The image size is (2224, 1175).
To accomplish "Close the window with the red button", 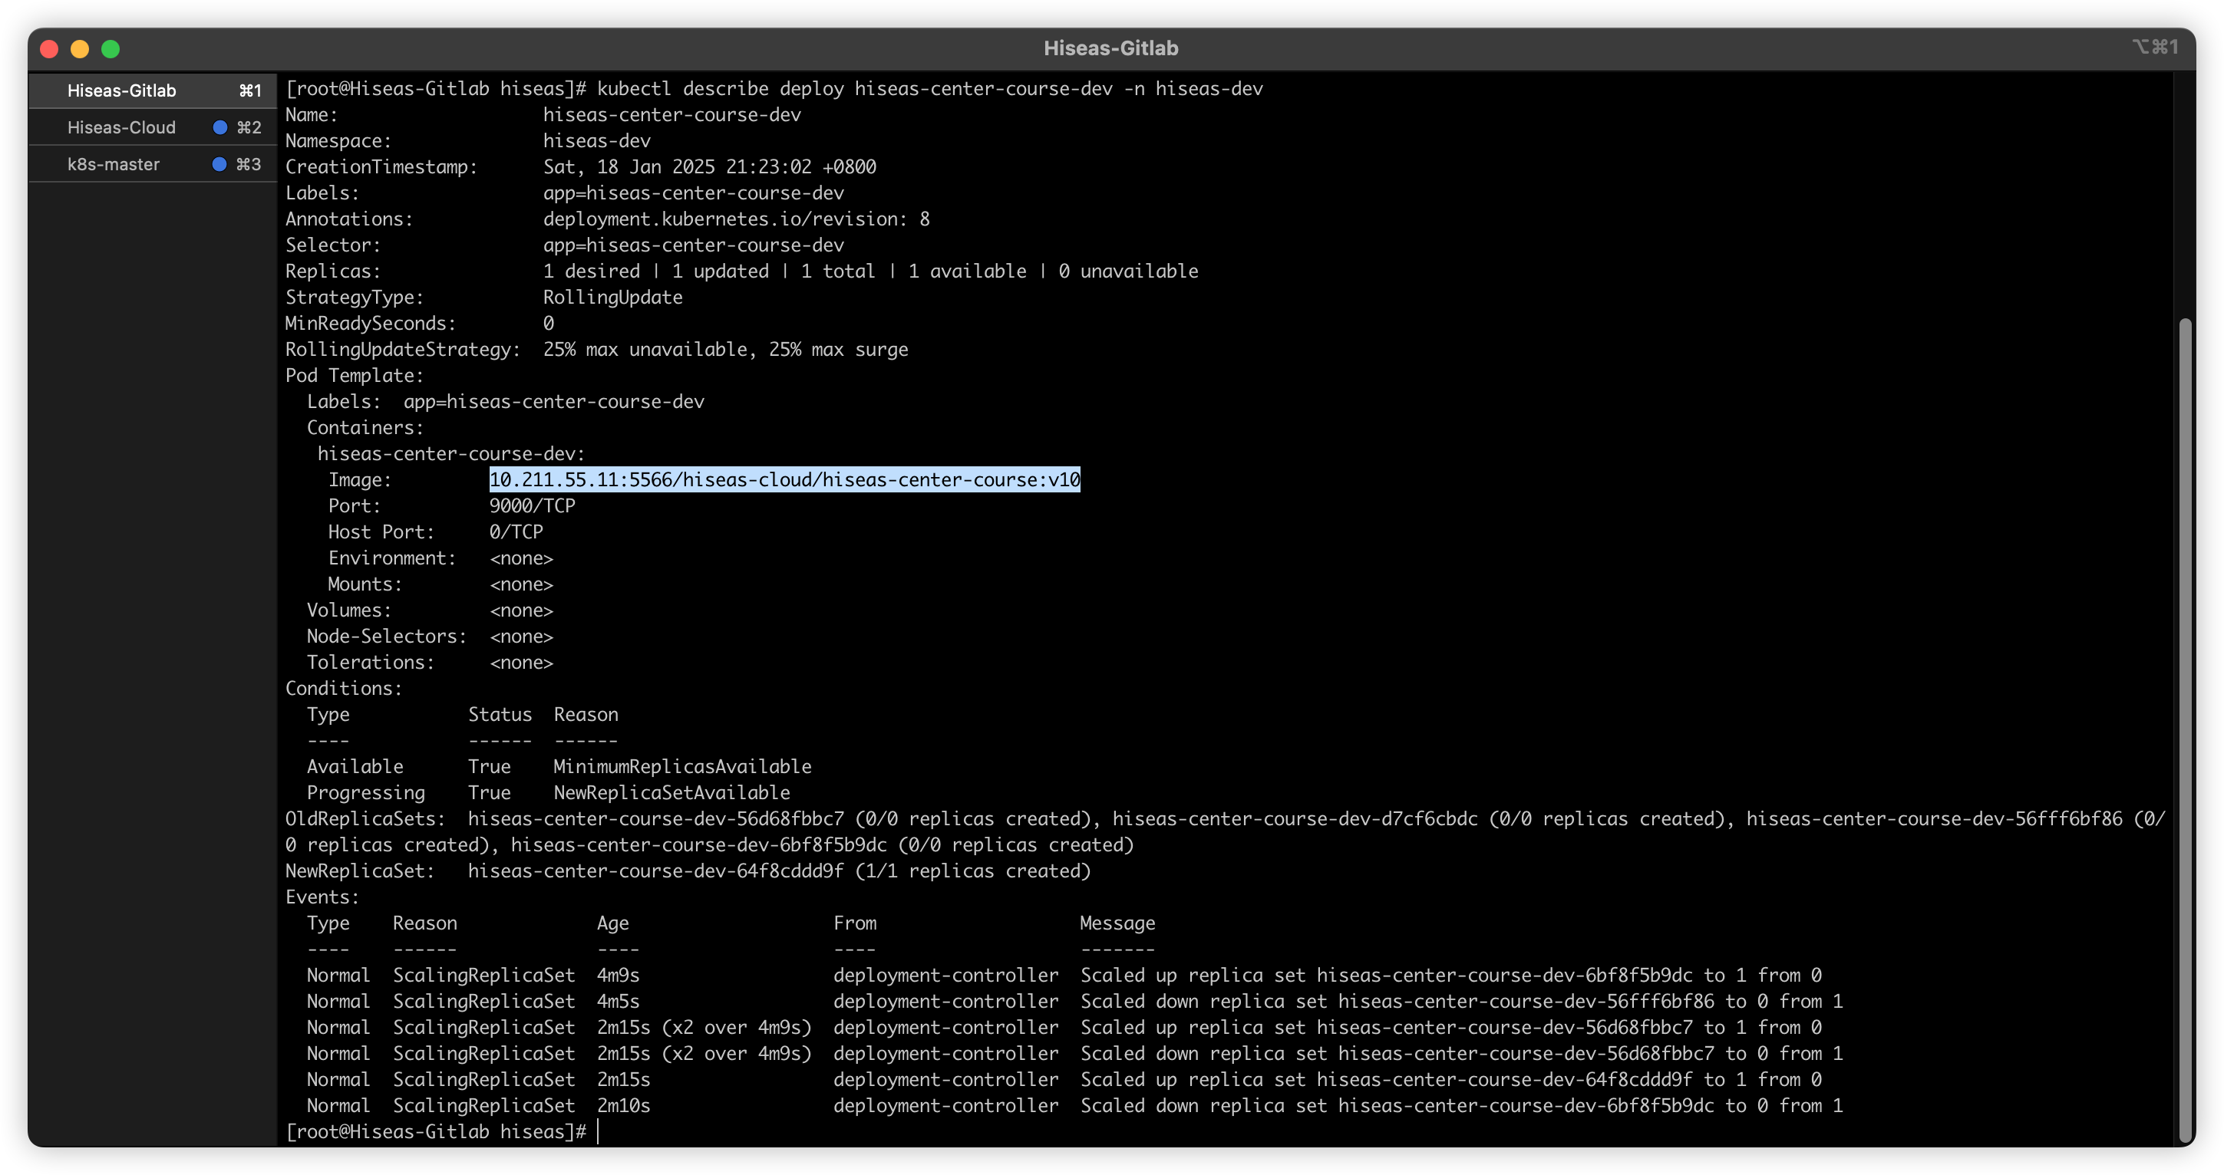I will 49,49.
